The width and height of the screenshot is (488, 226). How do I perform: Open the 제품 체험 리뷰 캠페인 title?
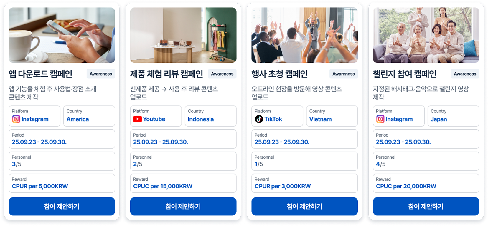[166, 74]
